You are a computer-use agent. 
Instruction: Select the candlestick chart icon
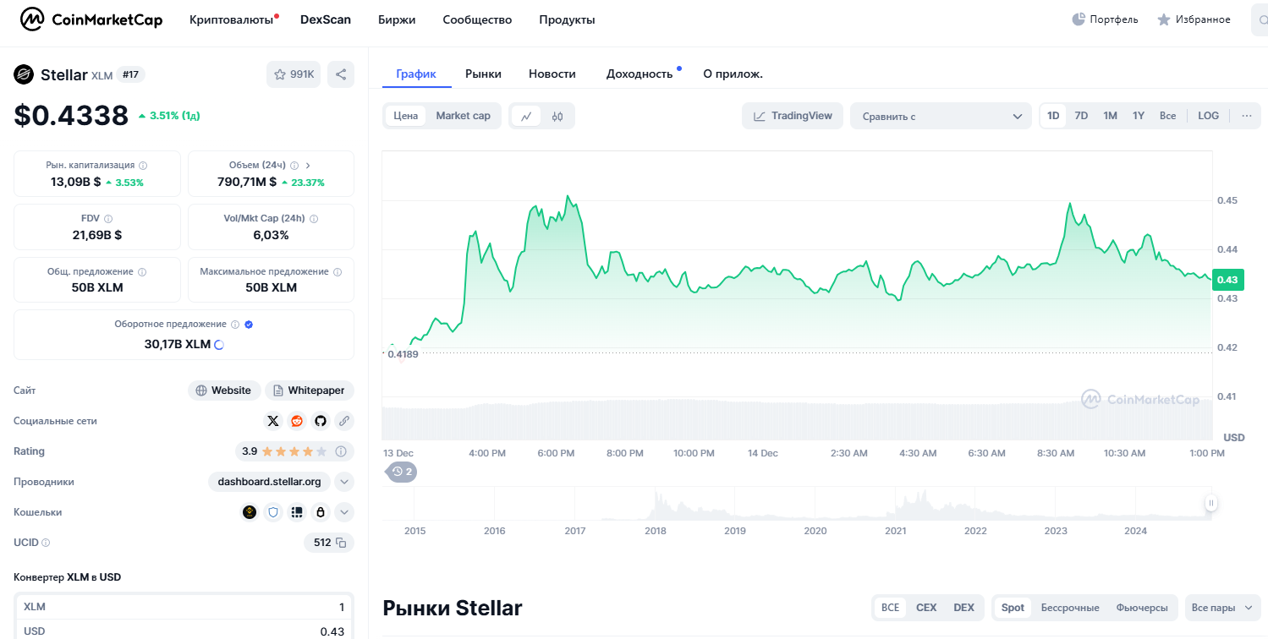[557, 116]
